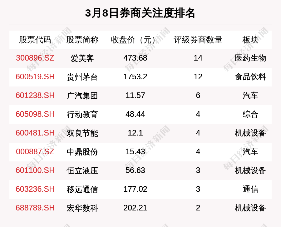Click the title 3月8日券商关注度排名
Image resolution: width=281 pixels, height=227 pixels.
140,13
